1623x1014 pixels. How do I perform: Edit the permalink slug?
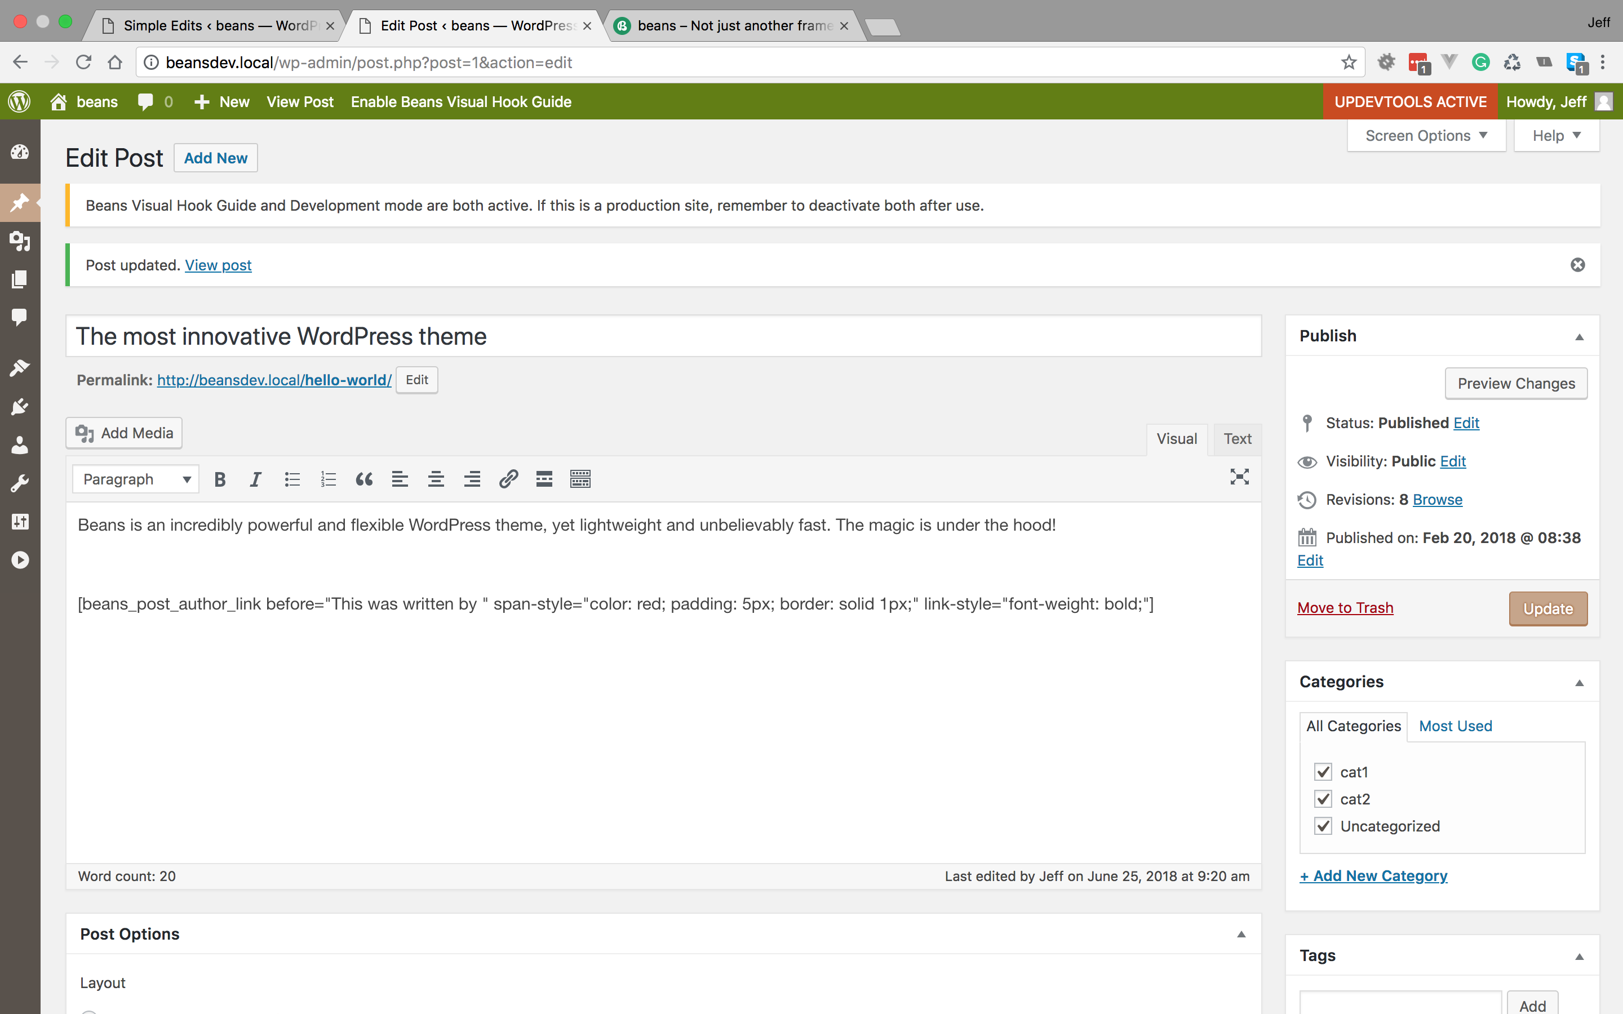click(416, 380)
